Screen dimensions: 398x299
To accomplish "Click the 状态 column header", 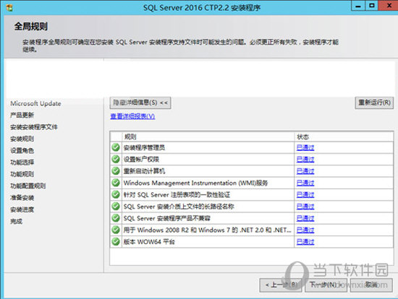I will coord(344,136).
